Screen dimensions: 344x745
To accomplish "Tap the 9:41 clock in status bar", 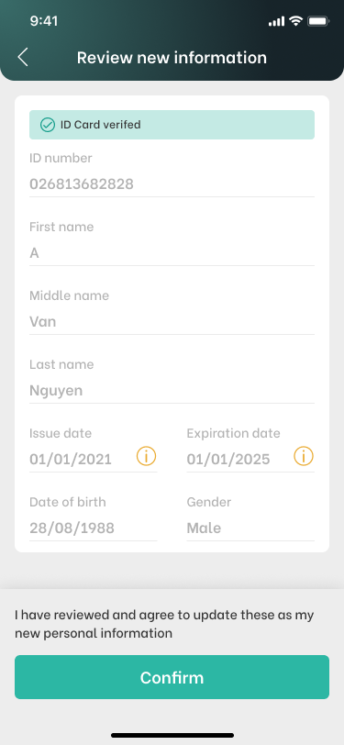I will click(44, 21).
